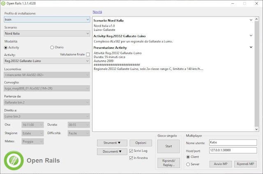Click the Riprendi/Replay button
The width and height of the screenshot is (263, 174).
coord(168,163)
